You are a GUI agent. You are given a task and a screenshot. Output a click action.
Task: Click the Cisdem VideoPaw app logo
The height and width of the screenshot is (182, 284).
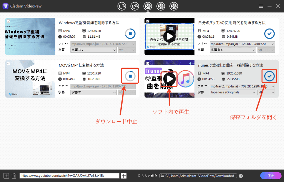coord(6,6)
